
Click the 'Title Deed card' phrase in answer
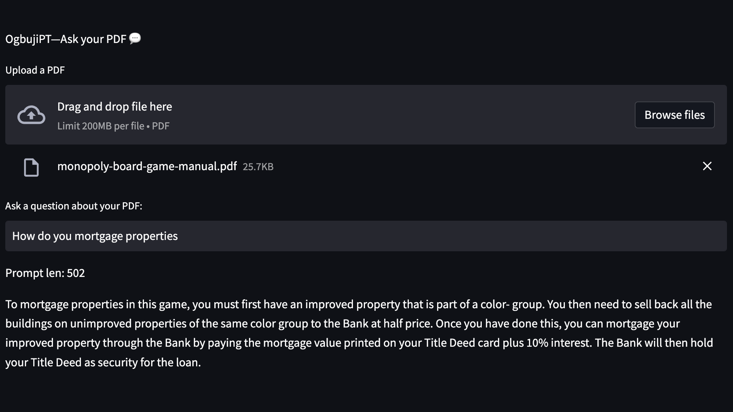tap(462, 343)
